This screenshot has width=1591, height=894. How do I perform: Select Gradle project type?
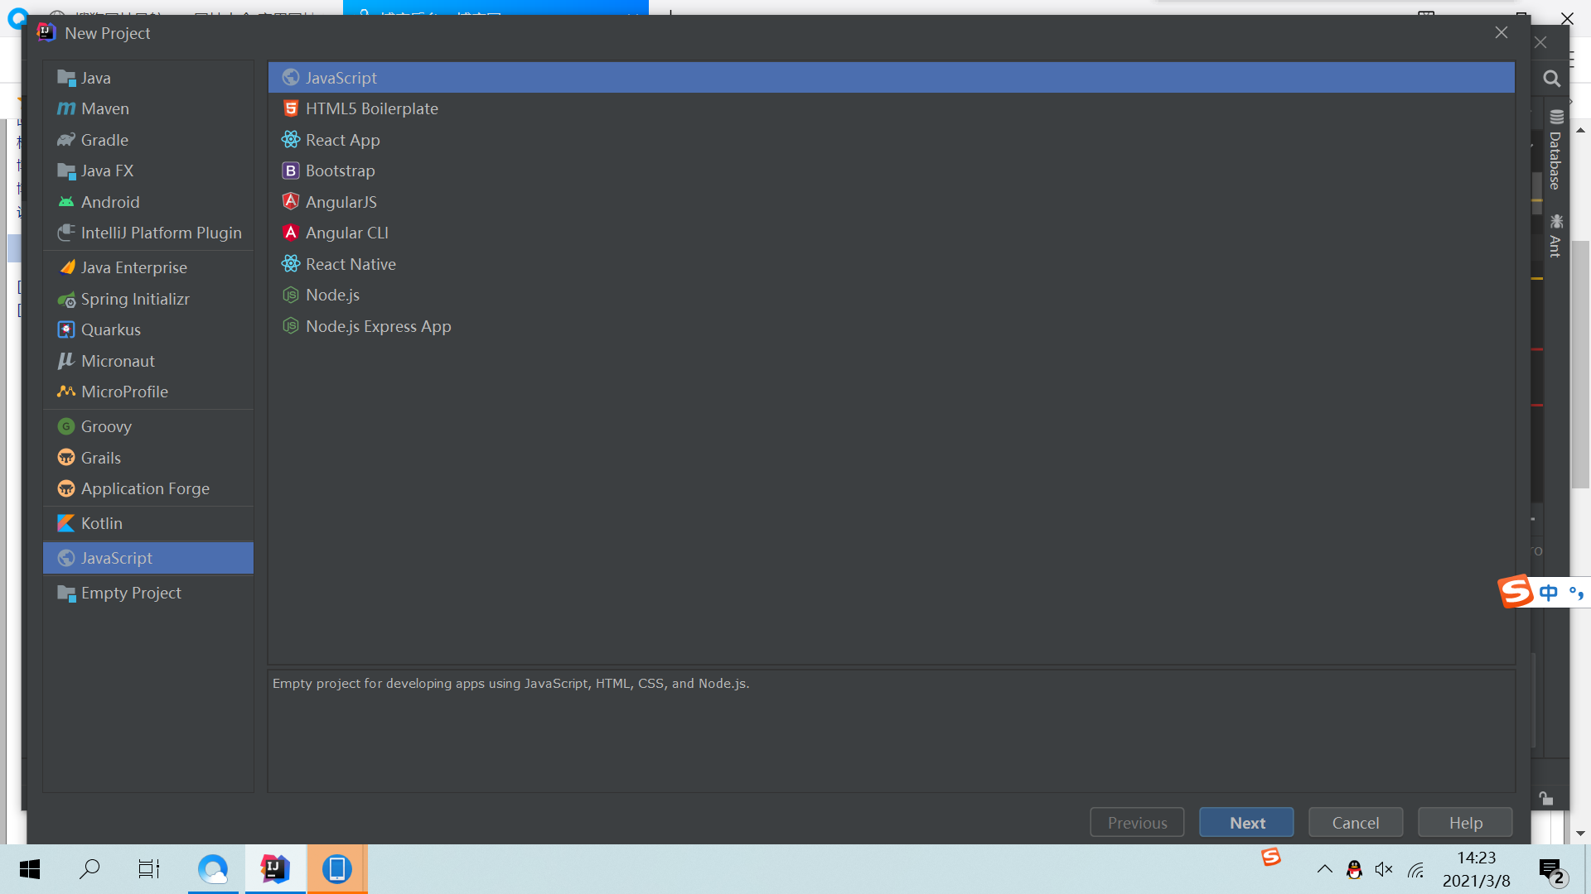[104, 140]
